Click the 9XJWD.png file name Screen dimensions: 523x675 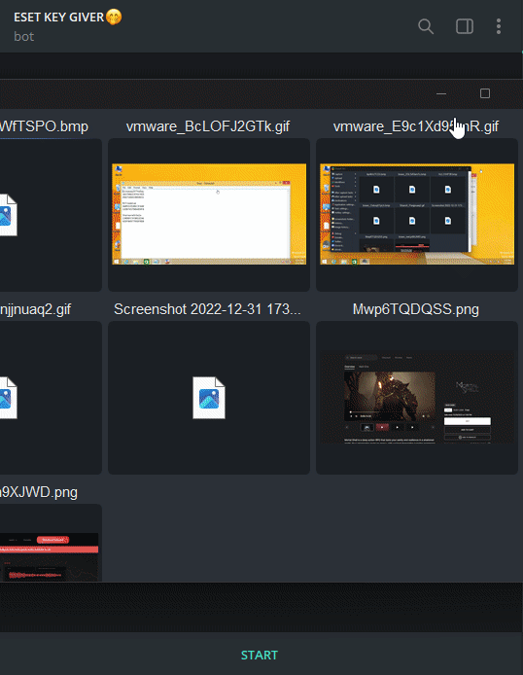(39, 492)
